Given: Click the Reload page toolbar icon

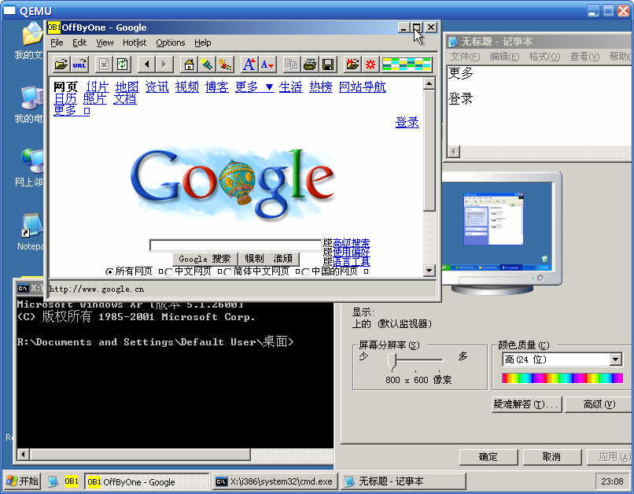Looking at the screenshot, I should (x=122, y=65).
